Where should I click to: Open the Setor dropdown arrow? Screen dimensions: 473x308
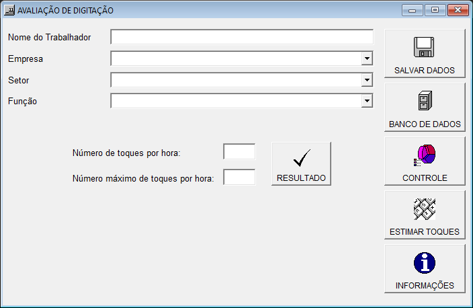coord(367,81)
